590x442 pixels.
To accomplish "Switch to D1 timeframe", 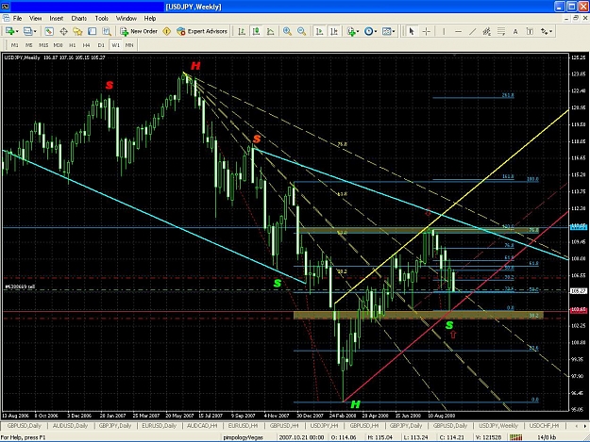I will tap(101, 45).
